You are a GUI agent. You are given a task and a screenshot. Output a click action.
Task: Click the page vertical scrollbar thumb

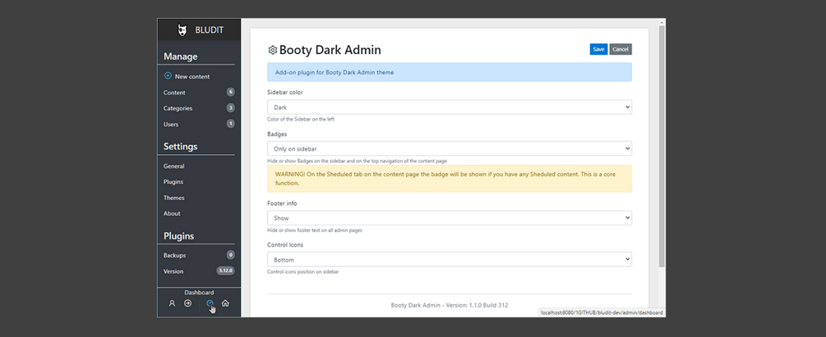[x=662, y=146]
